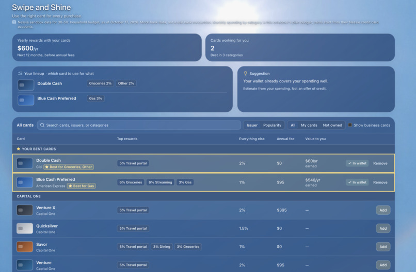Click Double Cash 5% Travel portal chip
The image size is (416, 272).
pos(133,163)
